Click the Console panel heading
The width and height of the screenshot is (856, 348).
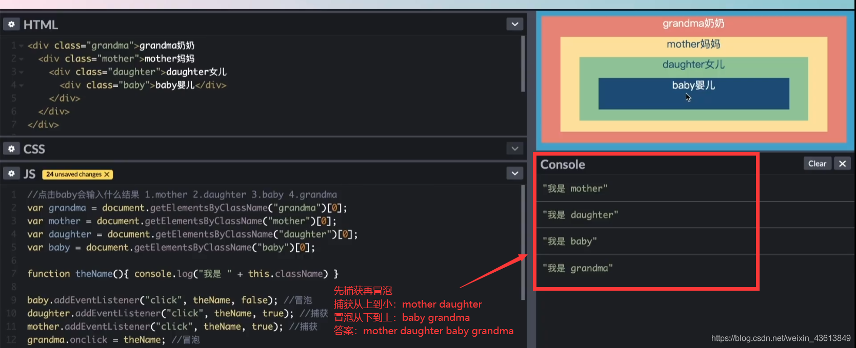coord(563,164)
